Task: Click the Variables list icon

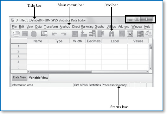Action: click(92, 34)
